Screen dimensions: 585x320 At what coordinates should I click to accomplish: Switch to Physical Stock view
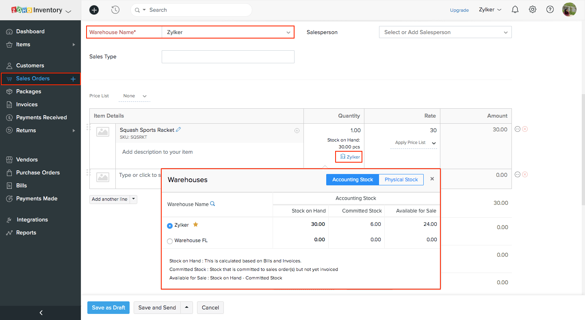(401, 180)
